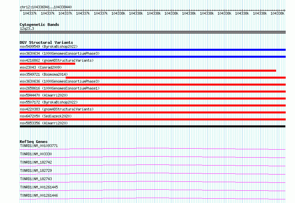Click the red bar for nsv6472050
Screen dimensions: 295x203
pyautogui.click(x=152, y=119)
